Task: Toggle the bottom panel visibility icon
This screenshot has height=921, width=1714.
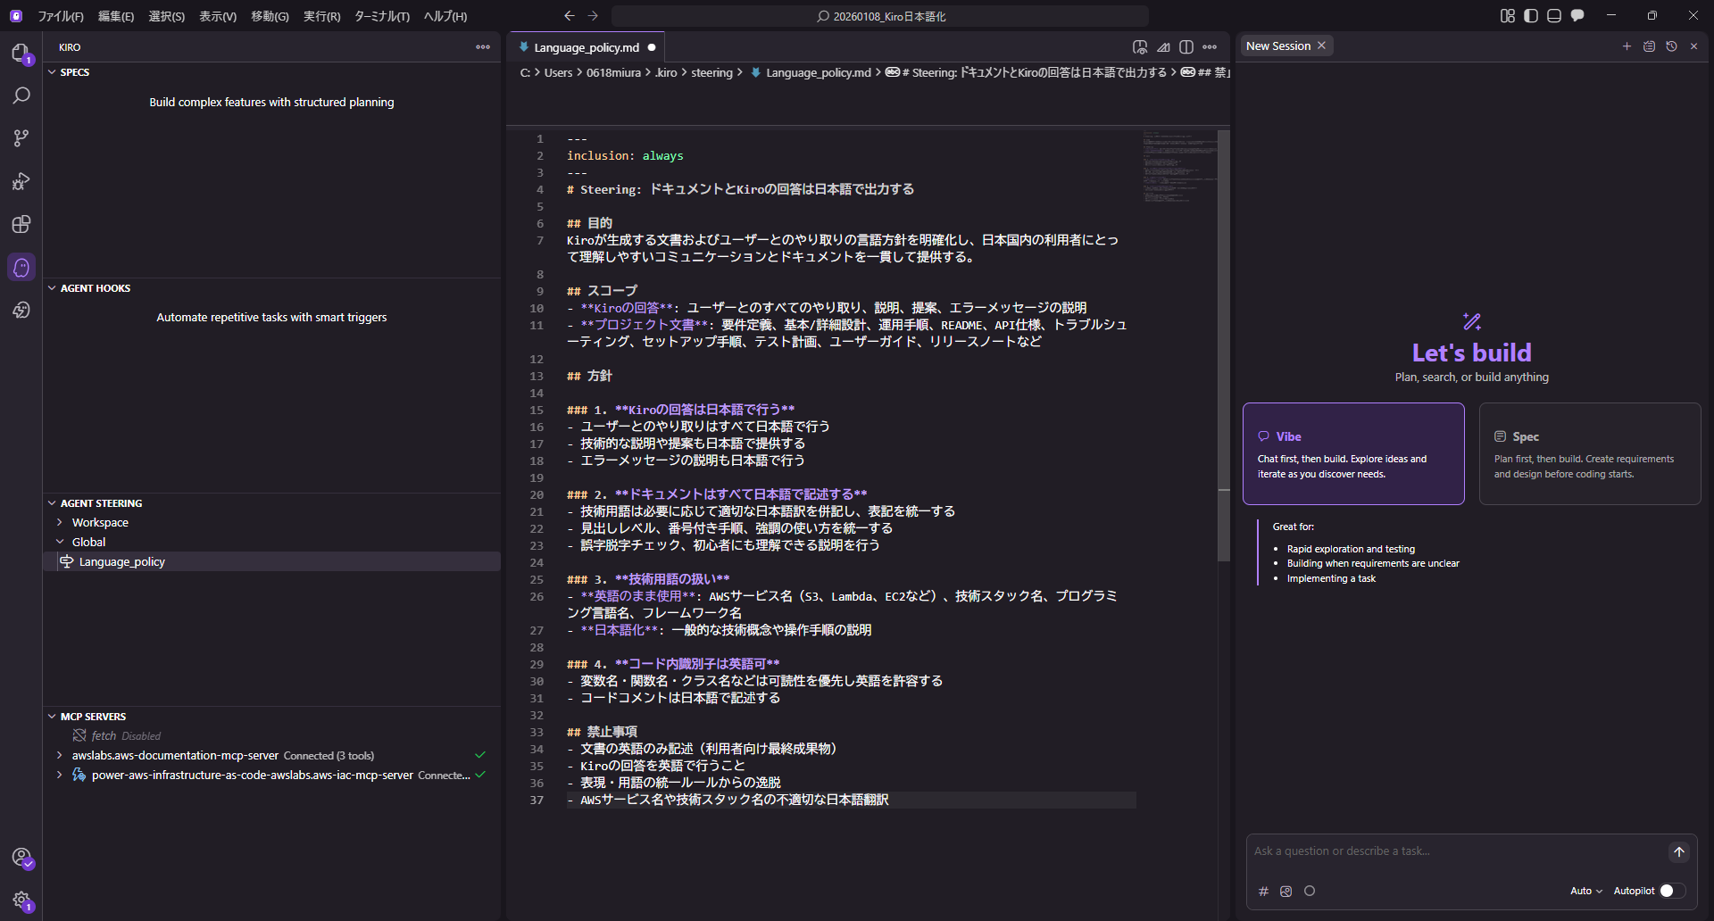Action: coord(1554,15)
